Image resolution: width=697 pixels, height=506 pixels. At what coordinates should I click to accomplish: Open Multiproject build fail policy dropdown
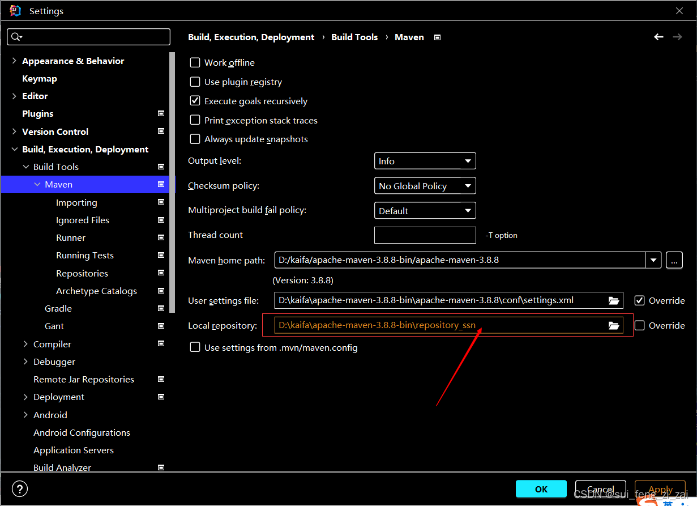point(425,211)
